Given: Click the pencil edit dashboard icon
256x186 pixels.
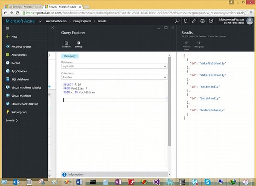Looking at the screenshot, I should click(194, 20).
